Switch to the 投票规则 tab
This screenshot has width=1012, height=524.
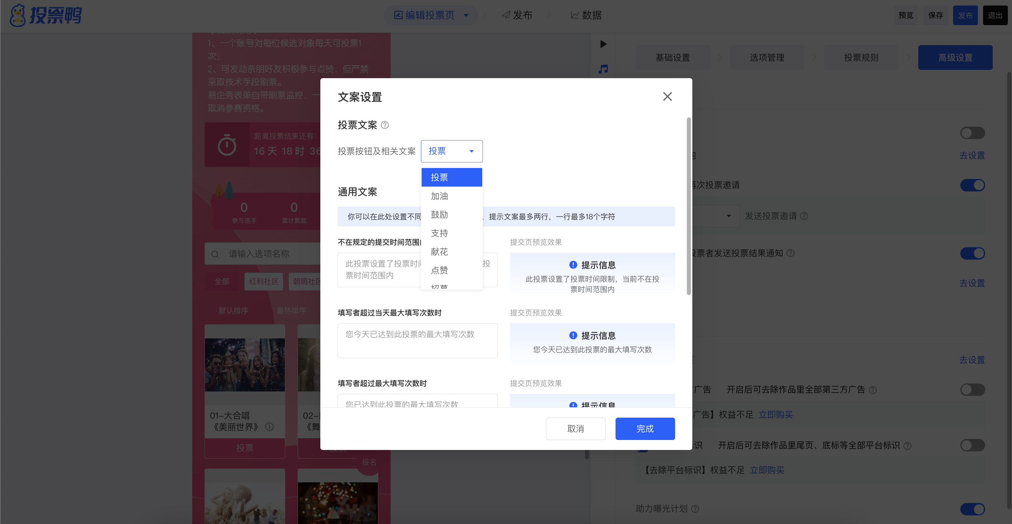click(861, 58)
